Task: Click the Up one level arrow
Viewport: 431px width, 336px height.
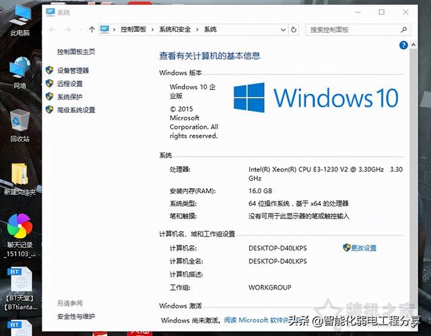Action: coord(92,30)
